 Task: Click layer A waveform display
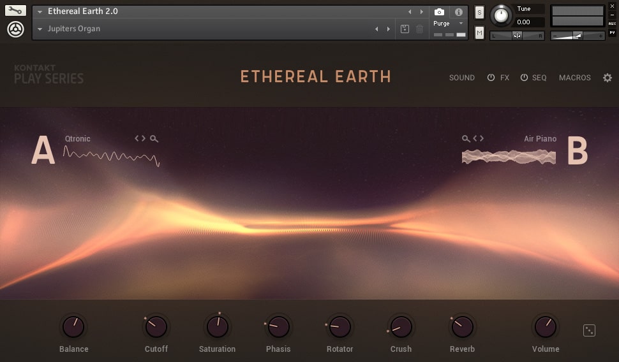(111, 156)
